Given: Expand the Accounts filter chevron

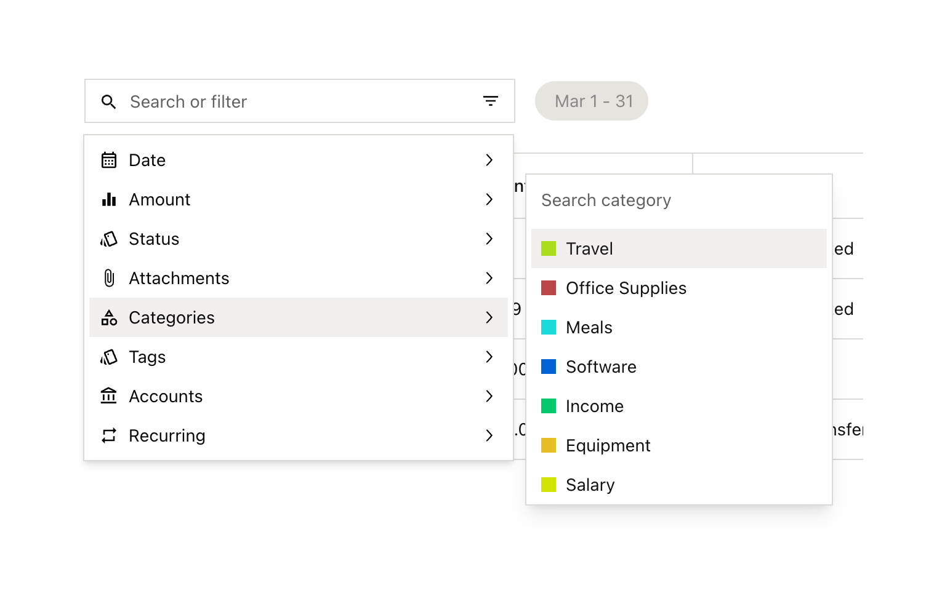Looking at the screenshot, I should click(x=489, y=396).
